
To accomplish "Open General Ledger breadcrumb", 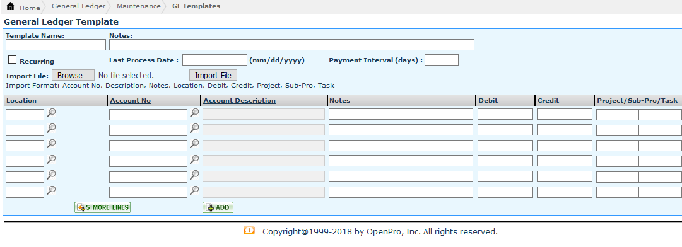I will [x=78, y=6].
